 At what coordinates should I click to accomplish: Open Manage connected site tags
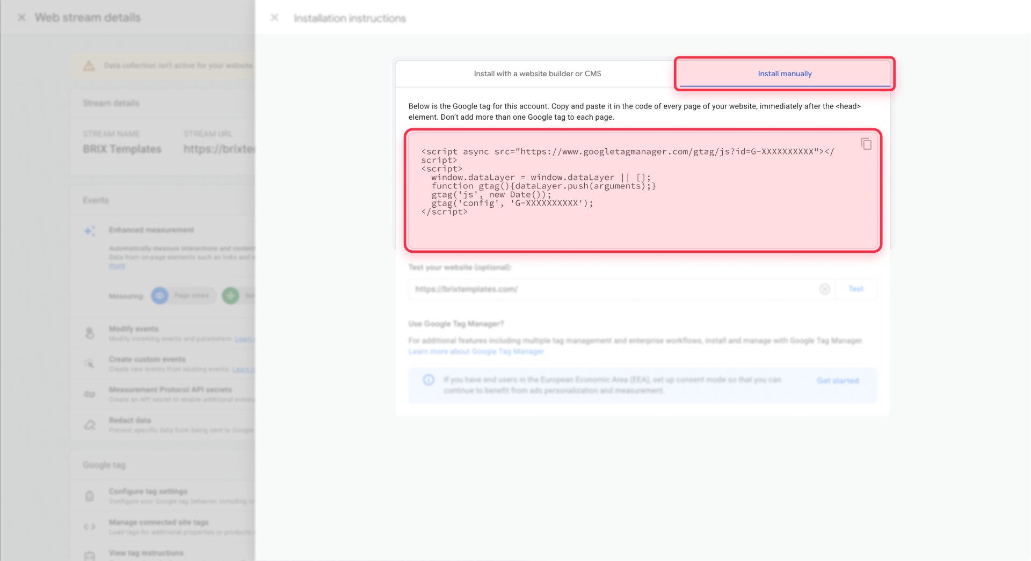tap(162, 527)
